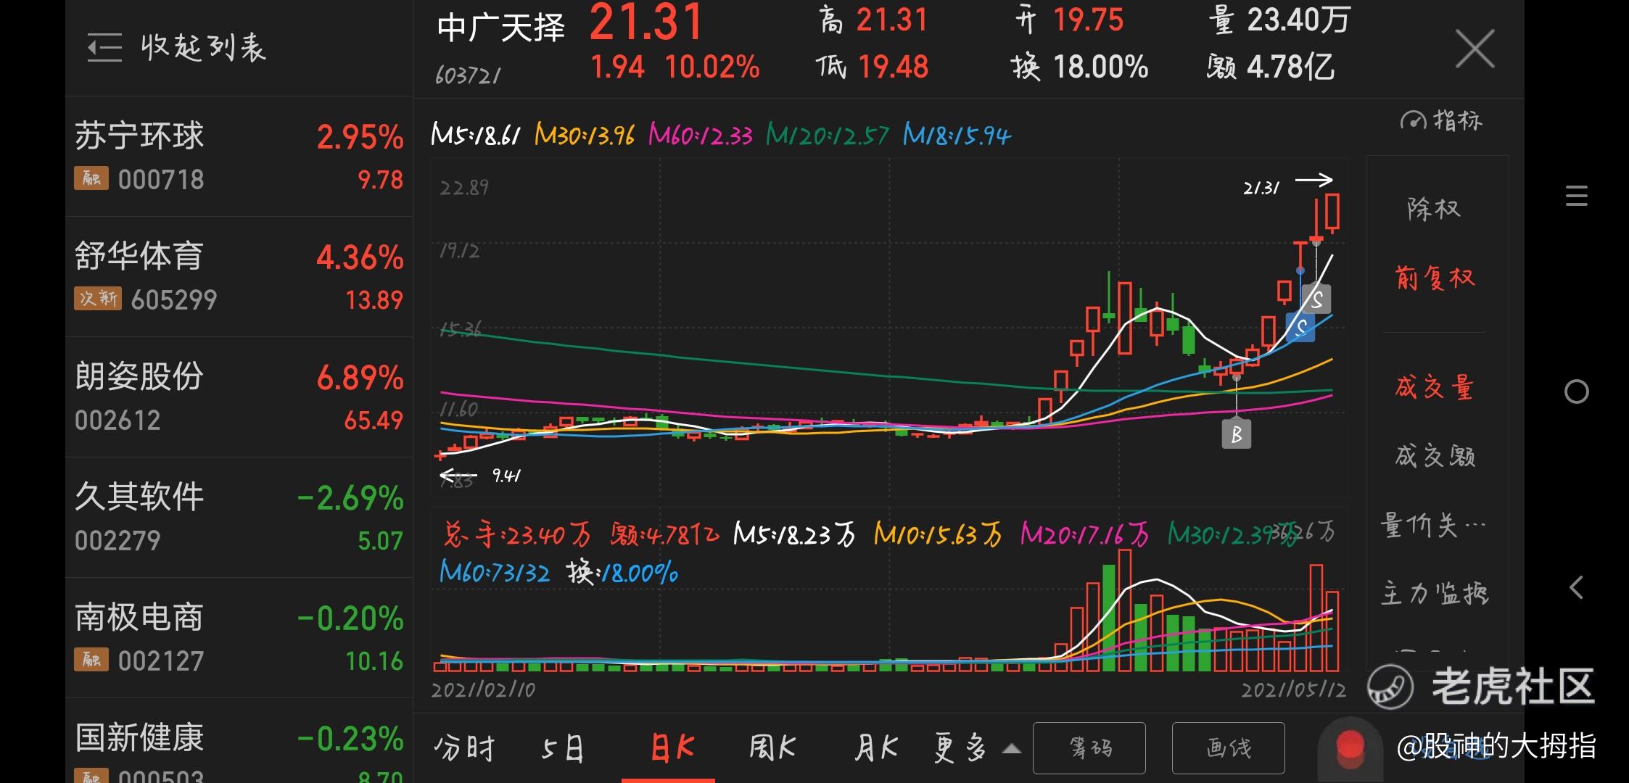Tap the B buy marker on chart
Screen dimensions: 1629x783
(x=1236, y=435)
